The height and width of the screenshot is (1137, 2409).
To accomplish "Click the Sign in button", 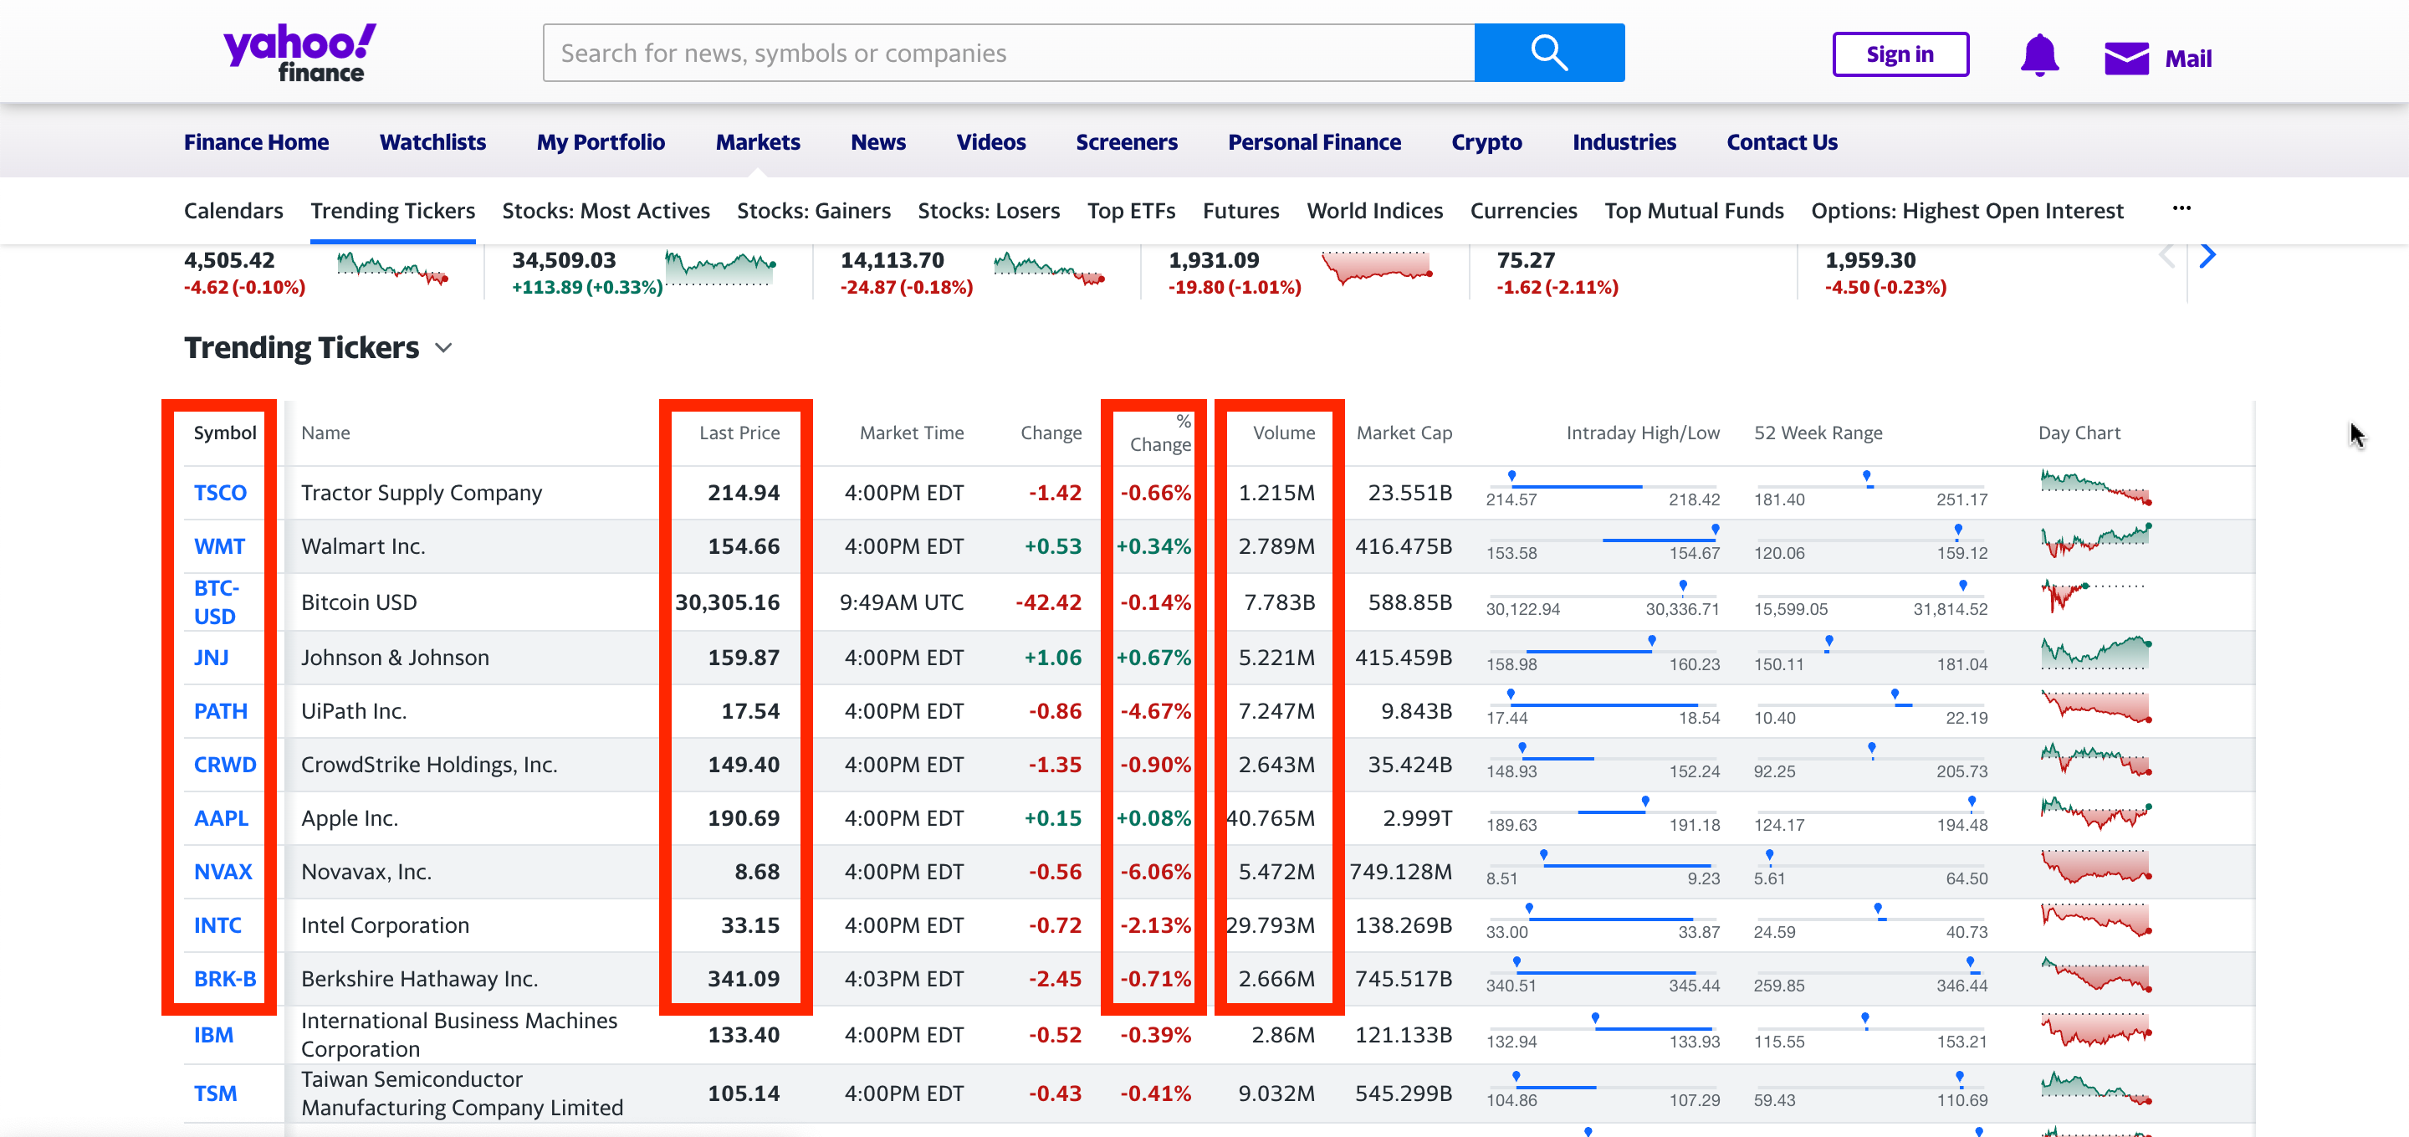I will [1900, 54].
